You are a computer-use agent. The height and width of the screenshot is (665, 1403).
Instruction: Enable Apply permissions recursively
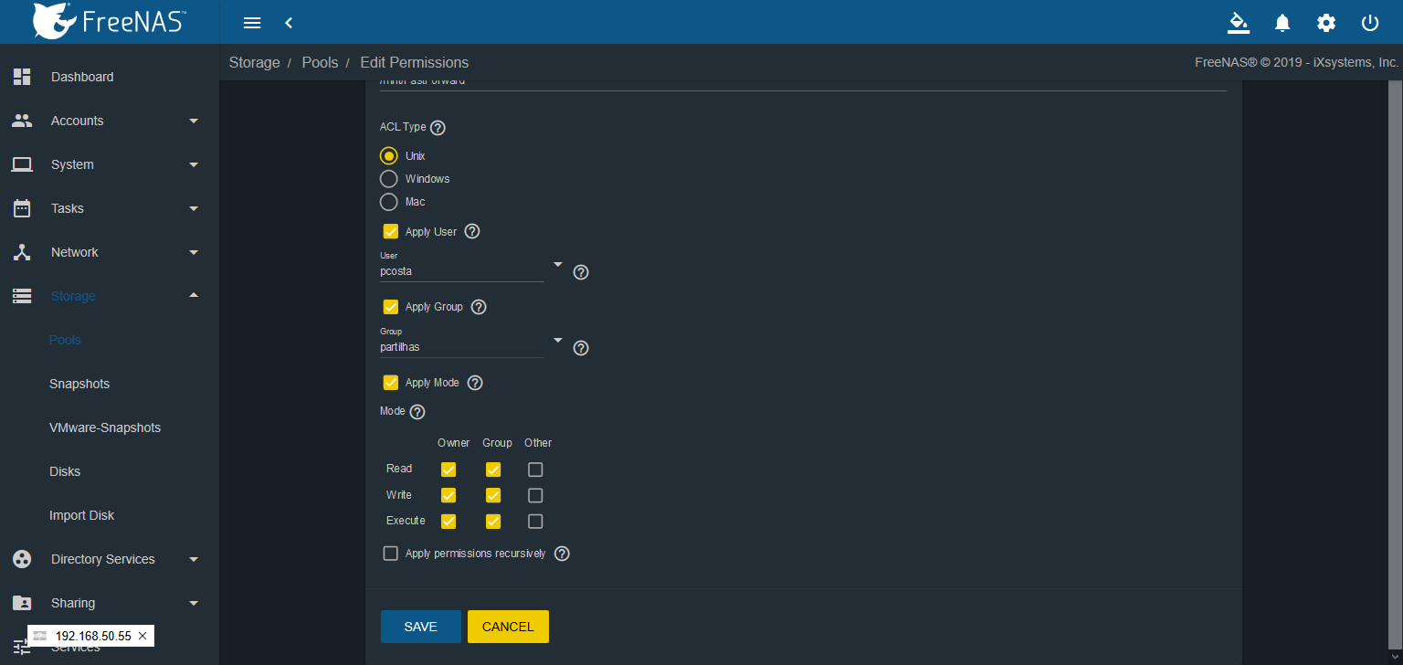tap(391, 554)
